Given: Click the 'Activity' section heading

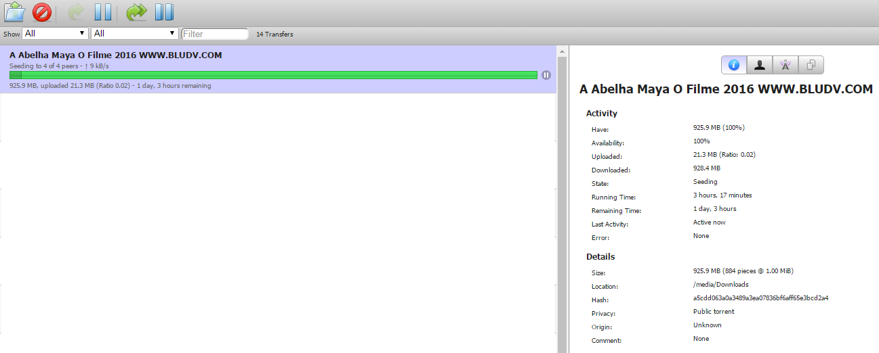Looking at the screenshot, I should point(602,114).
